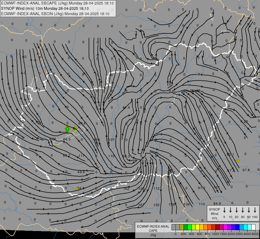Select the 5 m/s wind arrow in legend
The height and width of the screenshot is (239, 260).
[224, 210]
